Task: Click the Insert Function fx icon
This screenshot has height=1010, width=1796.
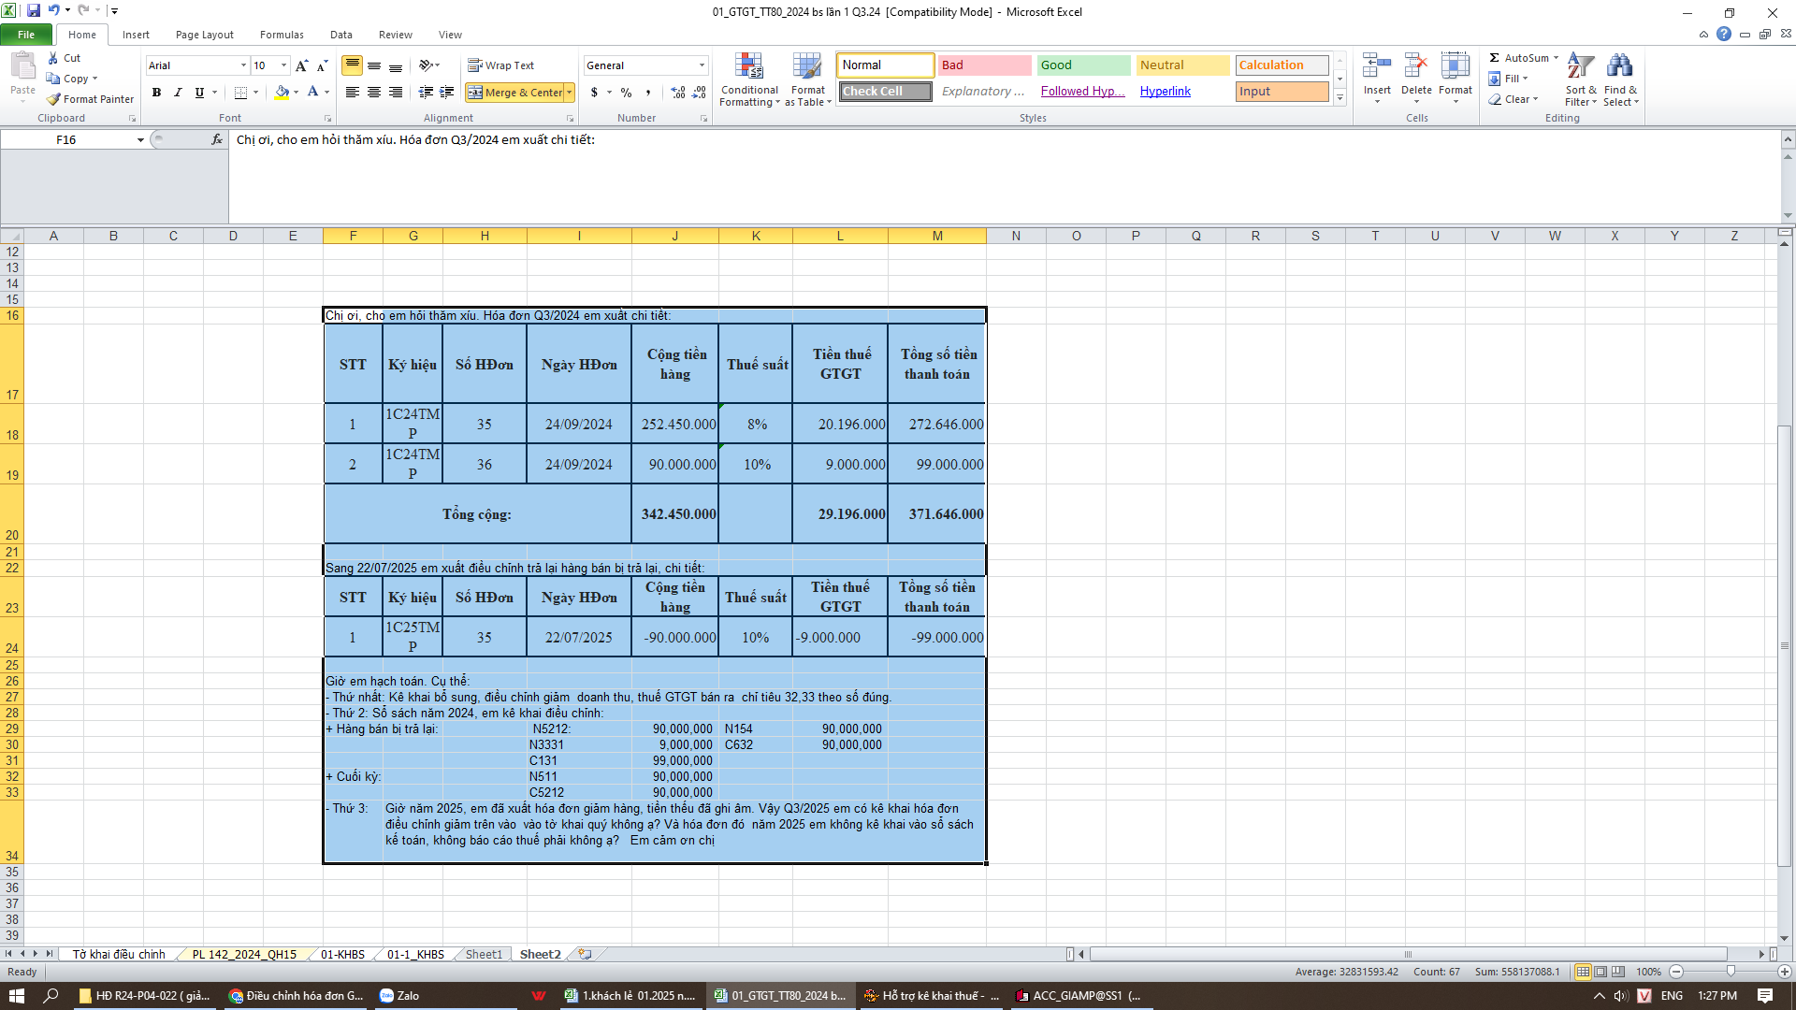Action: (x=217, y=139)
